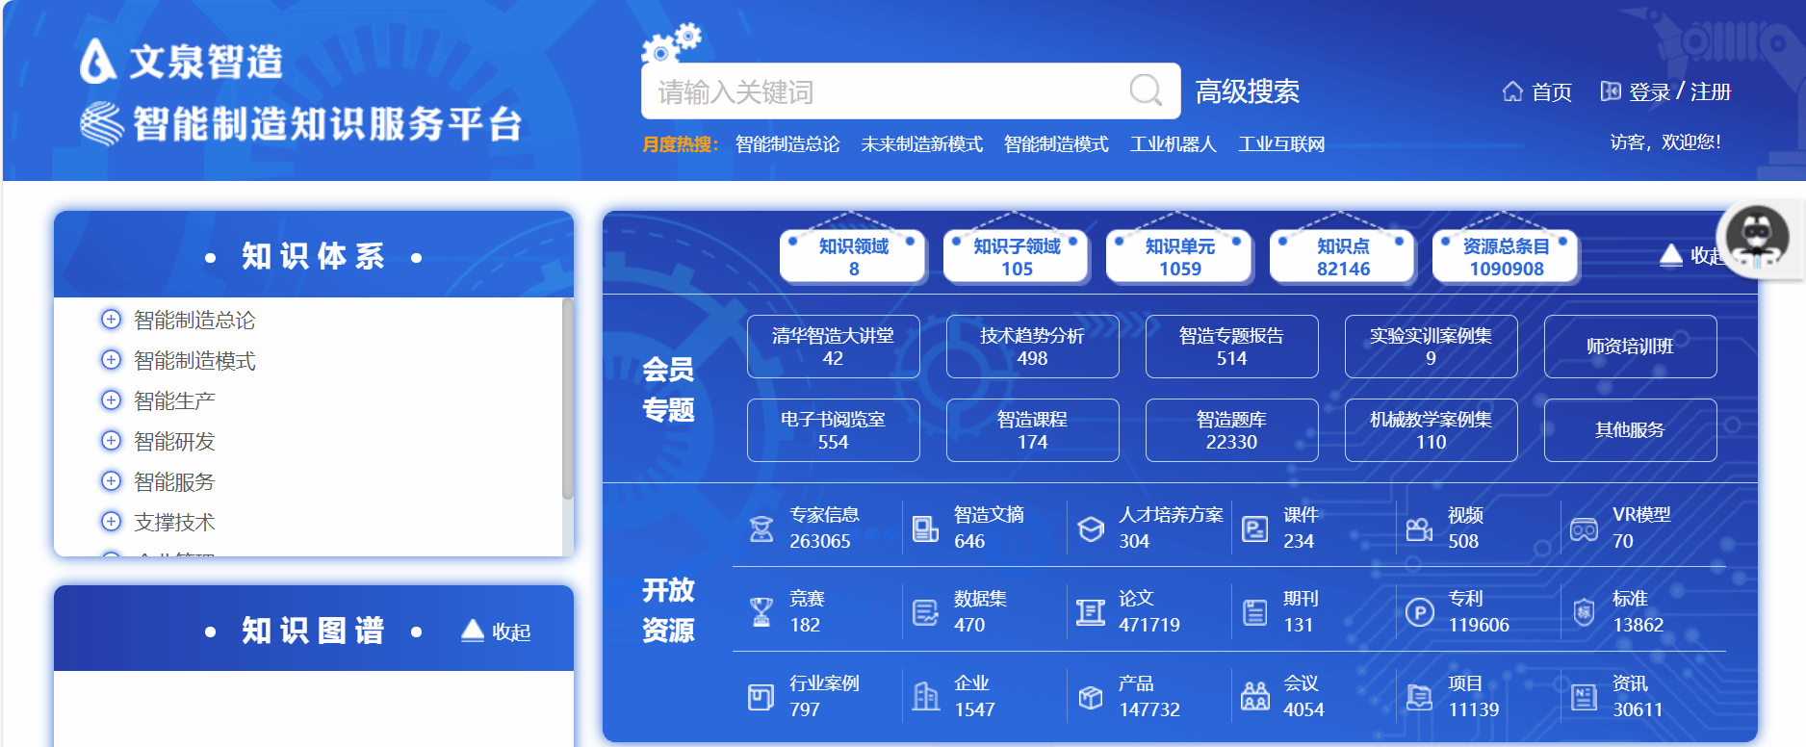Click the 视频 video camera icon
The image size is (1806, 747).
(x=1419, y=528)
